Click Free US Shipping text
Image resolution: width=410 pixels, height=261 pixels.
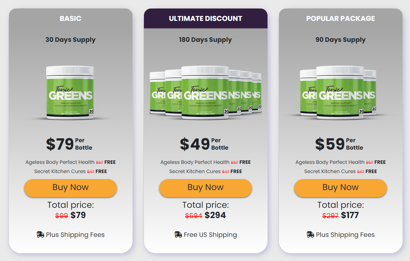[210, 235]
